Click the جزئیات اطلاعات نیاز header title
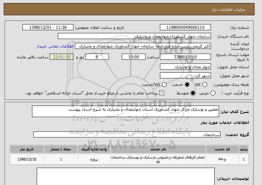The width and height of the screenshot is (262, 185). 228,10
